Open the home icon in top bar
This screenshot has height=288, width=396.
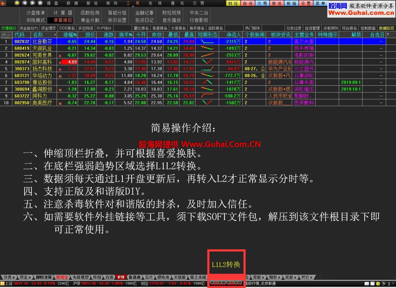17,3
